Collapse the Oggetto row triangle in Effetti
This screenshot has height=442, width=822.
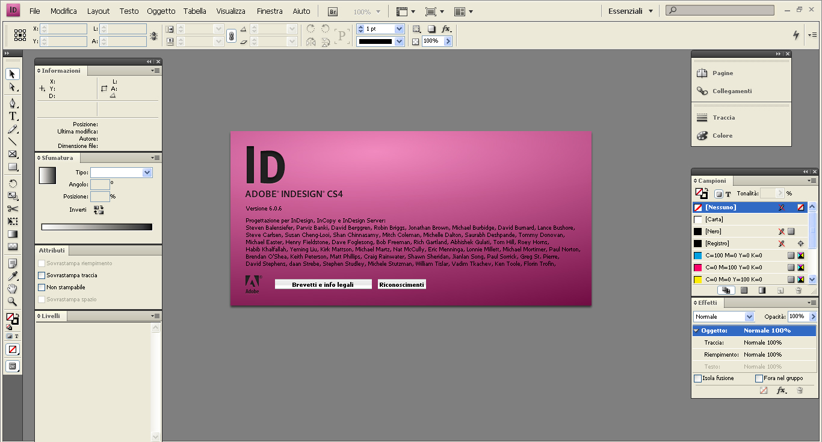(696, 331)
